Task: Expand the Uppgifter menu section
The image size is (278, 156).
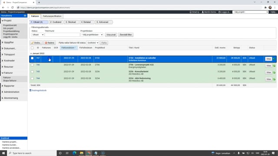Action: (9, 42)
